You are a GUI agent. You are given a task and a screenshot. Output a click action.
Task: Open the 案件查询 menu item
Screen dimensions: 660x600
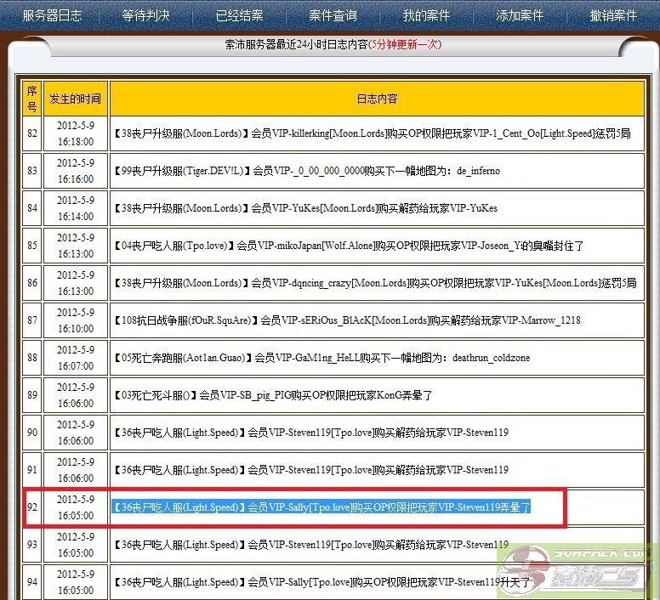point(333,15)
